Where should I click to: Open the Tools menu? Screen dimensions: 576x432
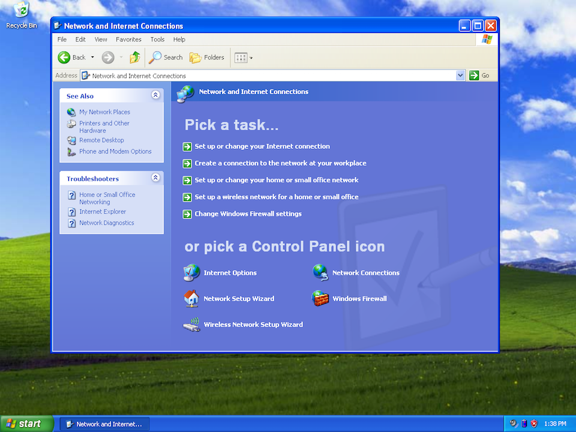pyautogui.click(x=157, y=40)
